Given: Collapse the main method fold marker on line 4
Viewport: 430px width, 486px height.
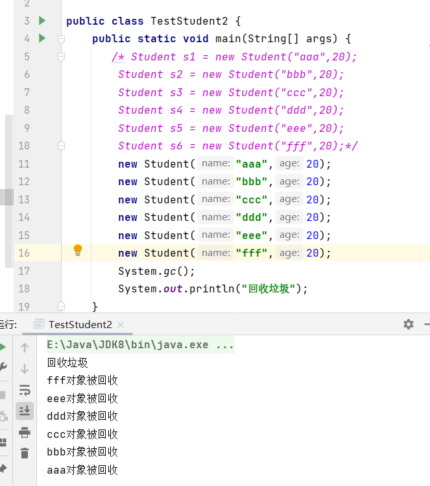Looking at the screenshot, I should tap(61, 39).
